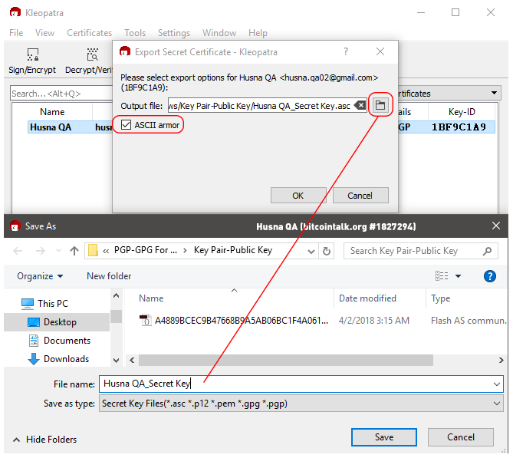Collapse folders with Hide Folders

(x=44, y=440)
